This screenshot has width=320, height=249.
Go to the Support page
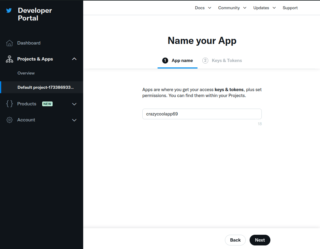pyautogui.click(x=290, y=8)
